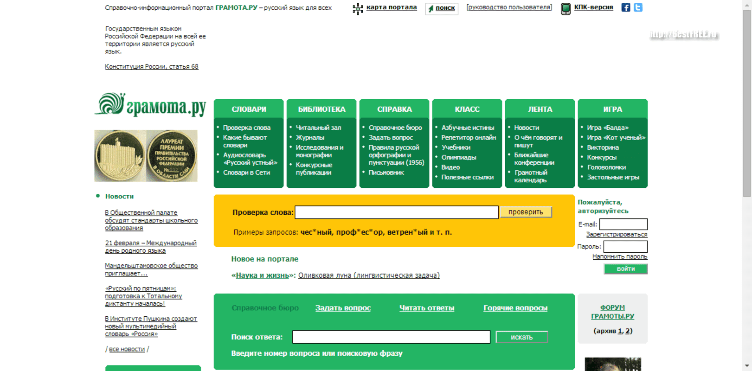
Task: Click the проверить button
Action: 526,212
